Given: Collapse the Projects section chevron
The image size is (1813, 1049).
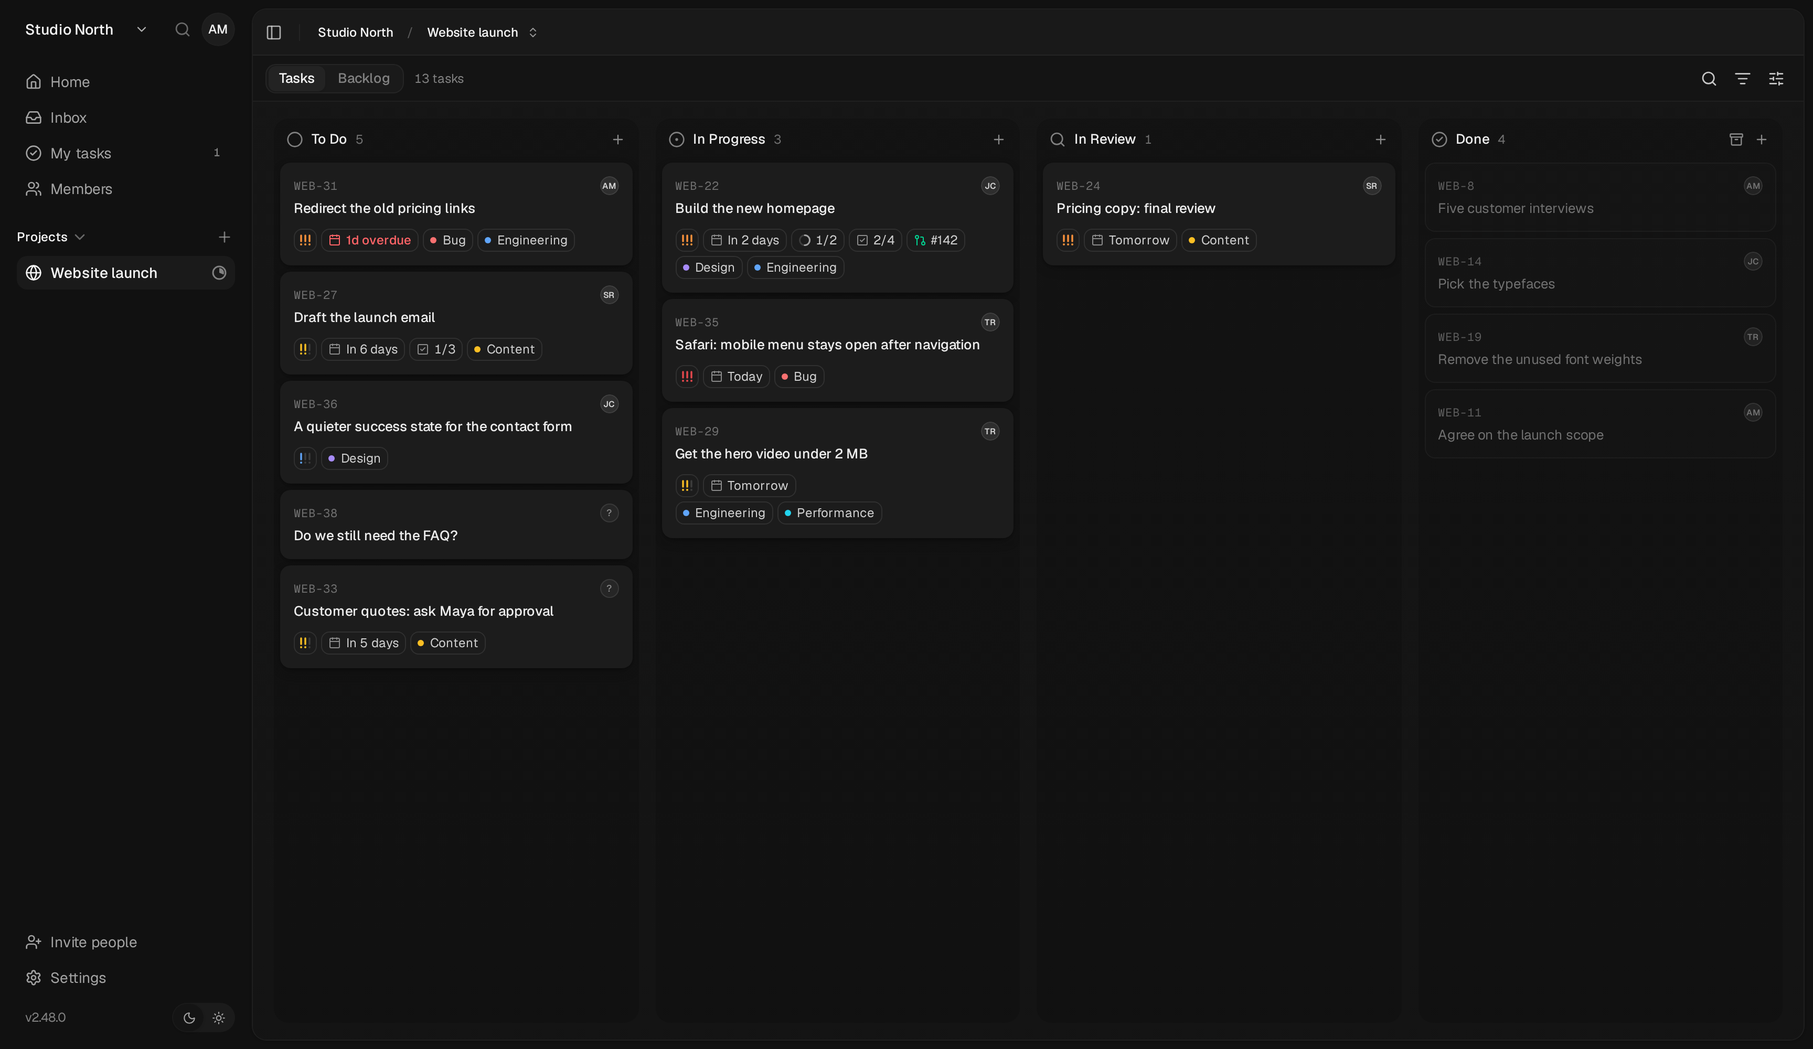Looking at the screenshot, I should click(x=80, y=237).
